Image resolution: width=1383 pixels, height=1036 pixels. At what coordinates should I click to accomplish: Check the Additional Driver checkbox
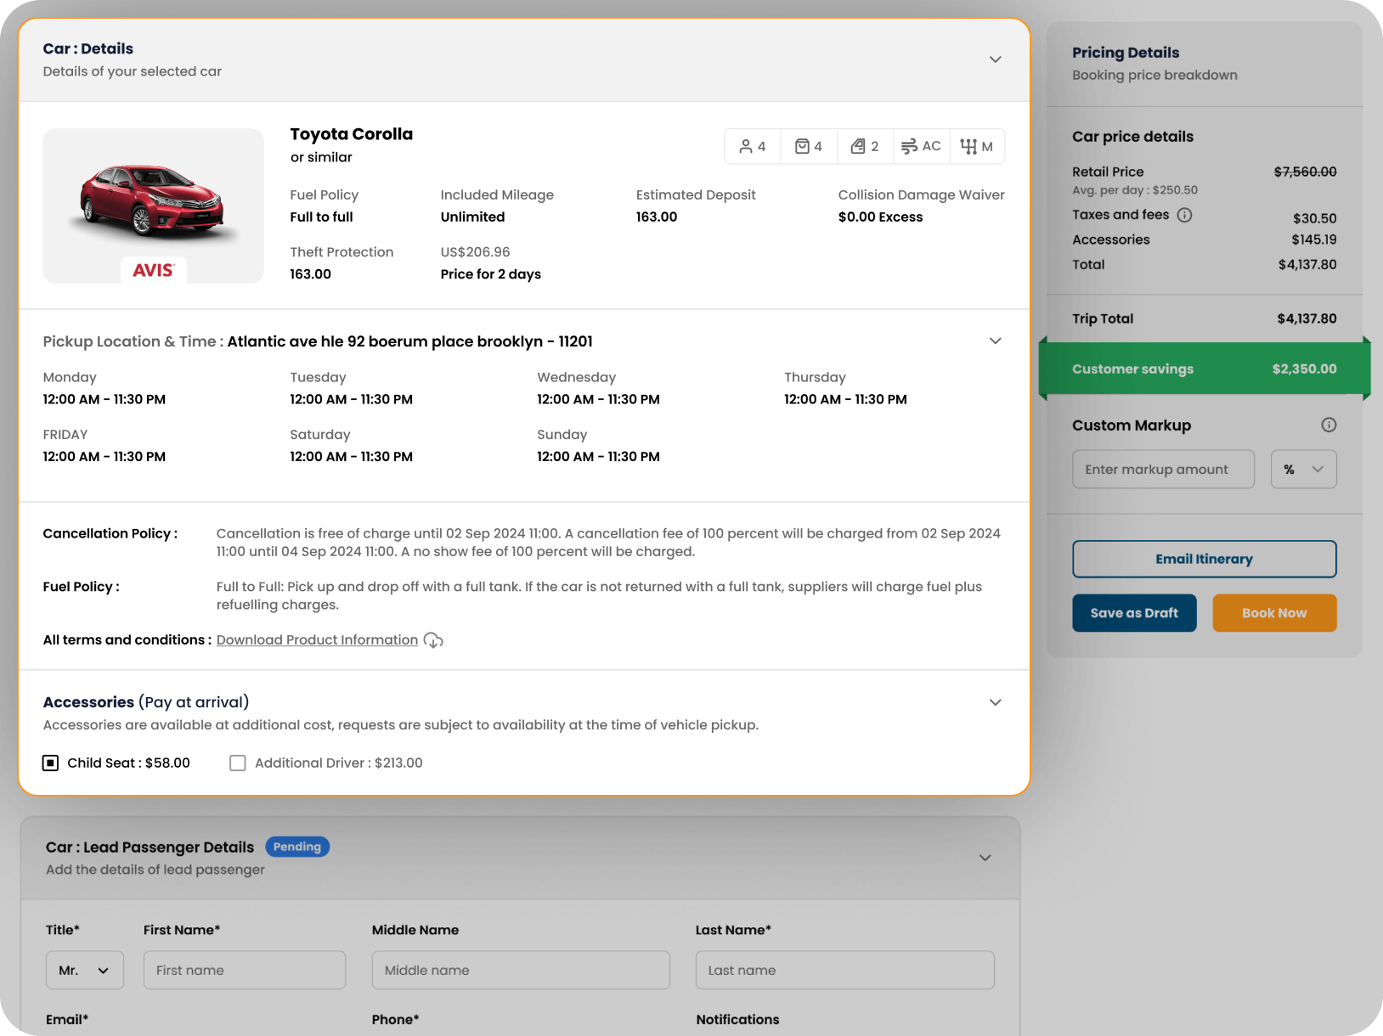(x=238, y=763)
